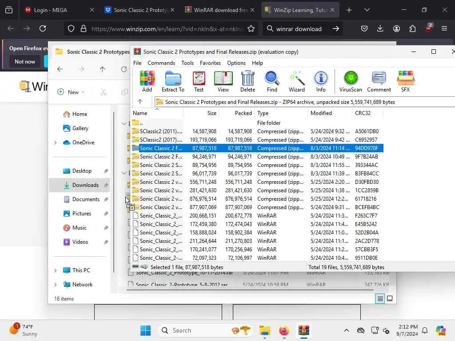The height and width of the screenshot is (341, 455).
Task: Click the WinRAR Add toolbar icon
Action: click(x=147, y=82)
